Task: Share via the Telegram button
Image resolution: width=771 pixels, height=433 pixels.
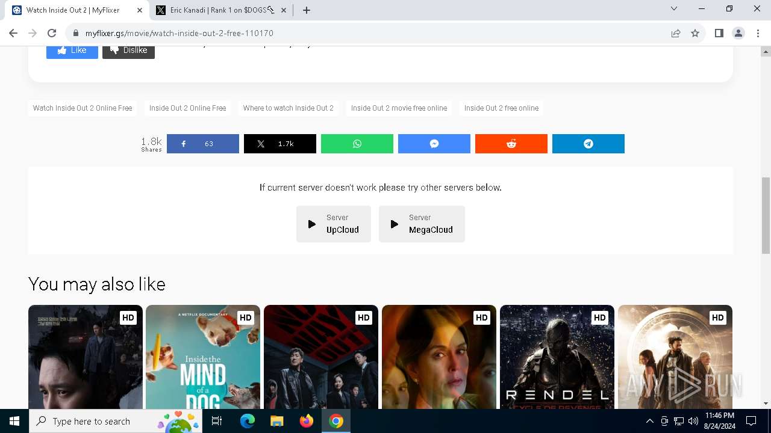Action: point(588,144)
